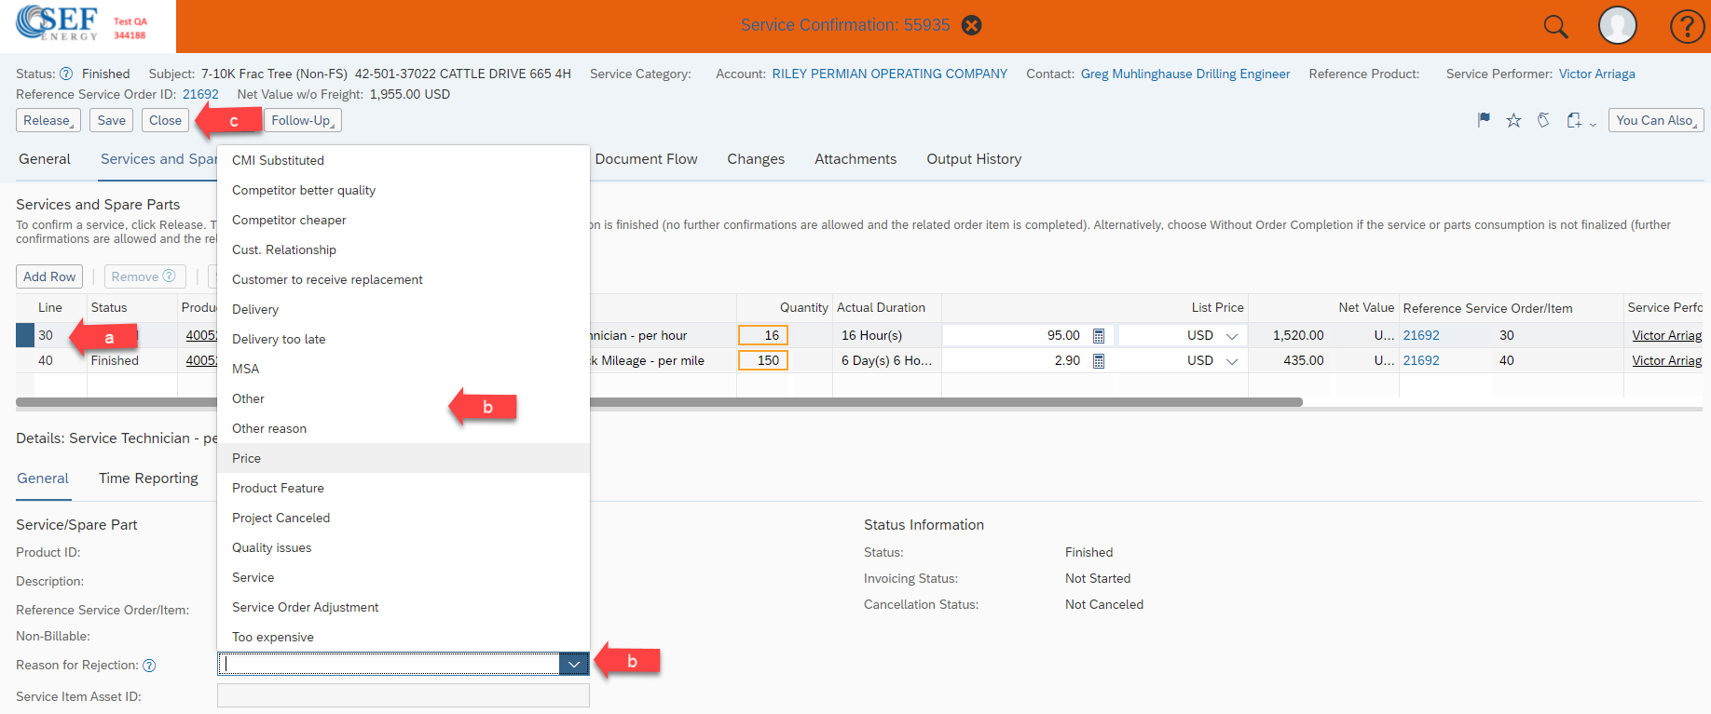
Task: Open the Attachments tab
Action: pyautogui.click(x=855, y=159)
